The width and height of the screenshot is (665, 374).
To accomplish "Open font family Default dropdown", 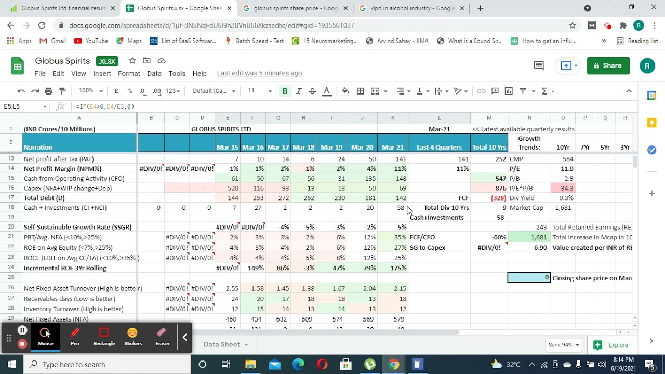I will 214,91.
